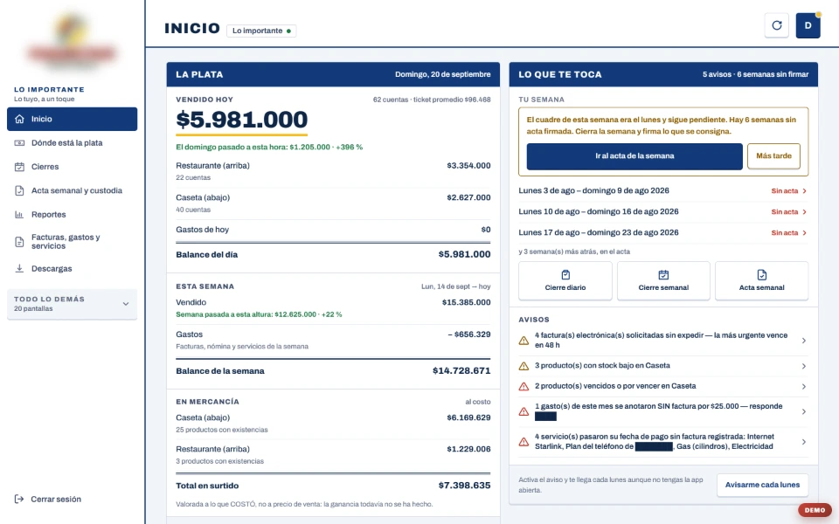839x524 pixels.
Task: Expand the Todo lo demás section
Action: coord(72,304)
